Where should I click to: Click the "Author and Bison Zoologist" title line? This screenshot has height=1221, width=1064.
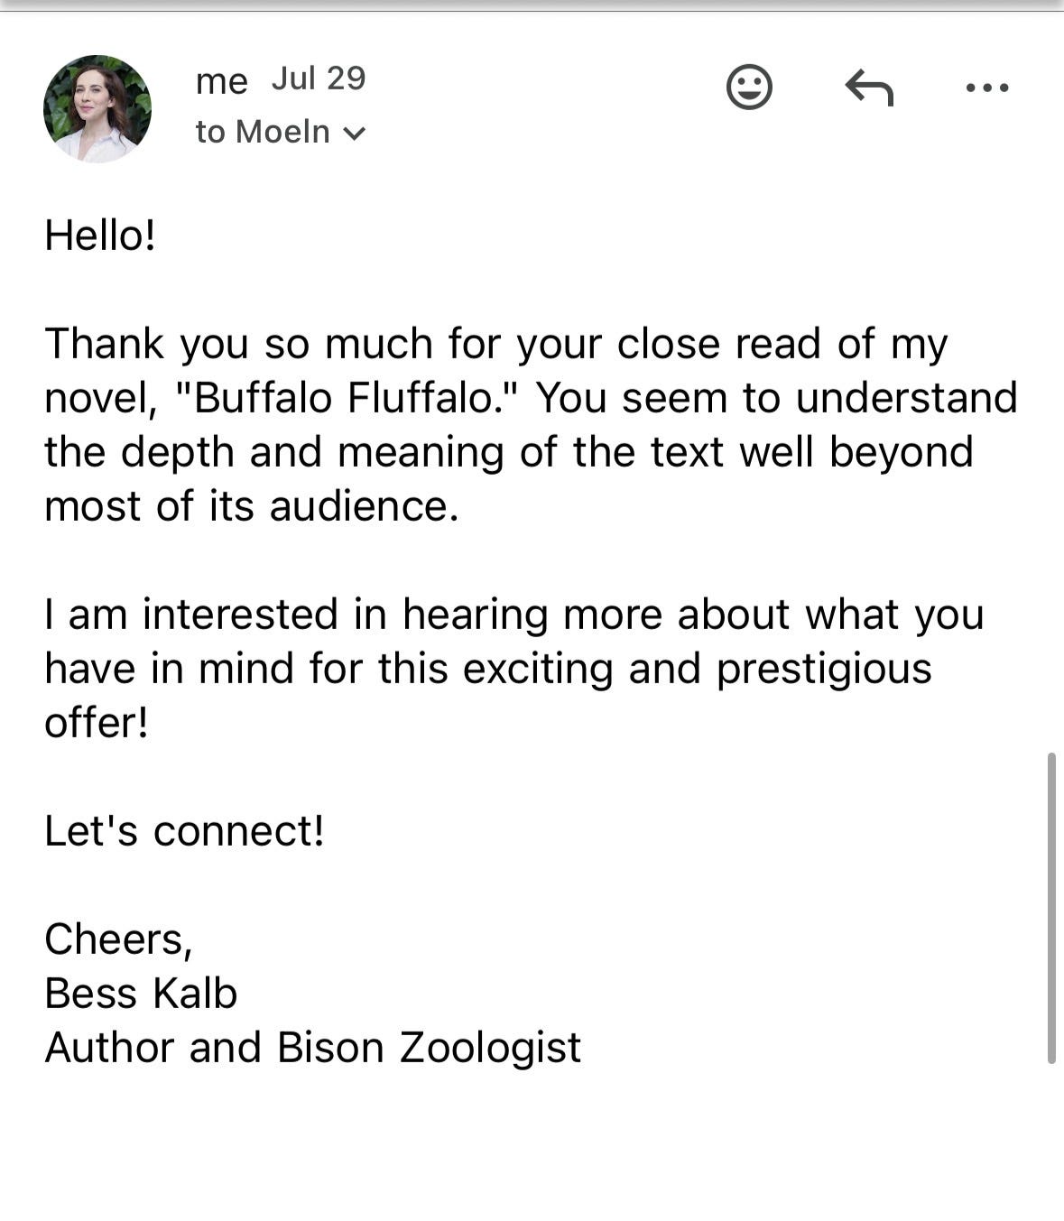[x=312, y=1048]
